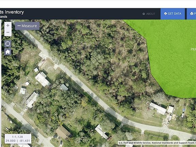Open the ABOUT page

149,14
